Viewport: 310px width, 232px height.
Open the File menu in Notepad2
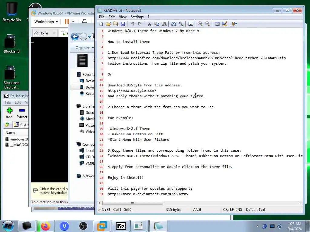pyautogui.click(x=102, y=17)
